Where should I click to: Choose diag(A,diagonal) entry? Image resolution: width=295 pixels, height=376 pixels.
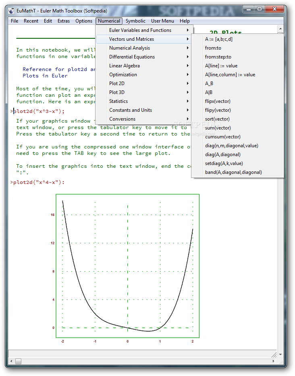click(x=237, y=155)
